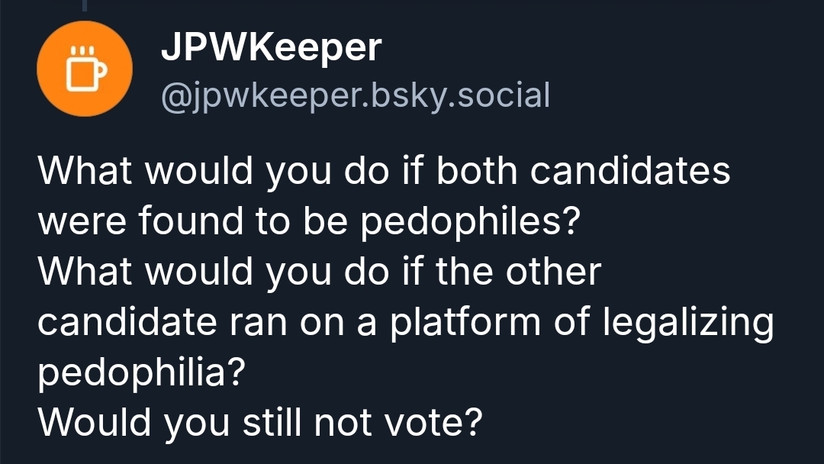Click the line "candidate ran on a platform"
The image size is (824, 464).
pos(405,322)
